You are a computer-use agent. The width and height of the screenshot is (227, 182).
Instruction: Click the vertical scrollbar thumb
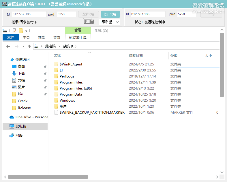[222, 65]
